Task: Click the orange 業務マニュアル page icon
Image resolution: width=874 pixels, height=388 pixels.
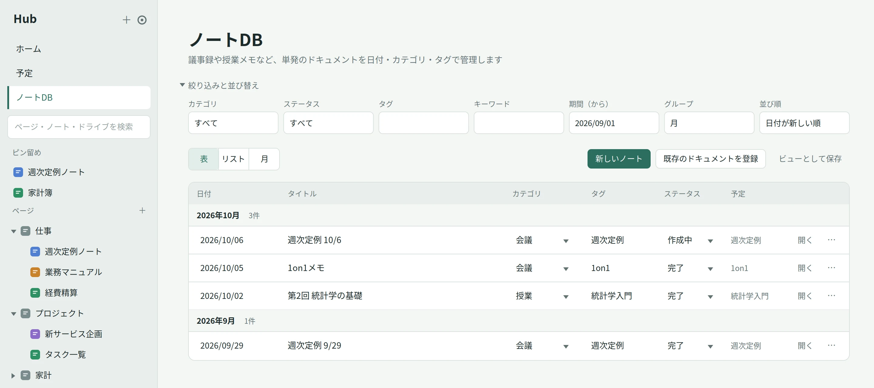Action: (x=35, y=272)
